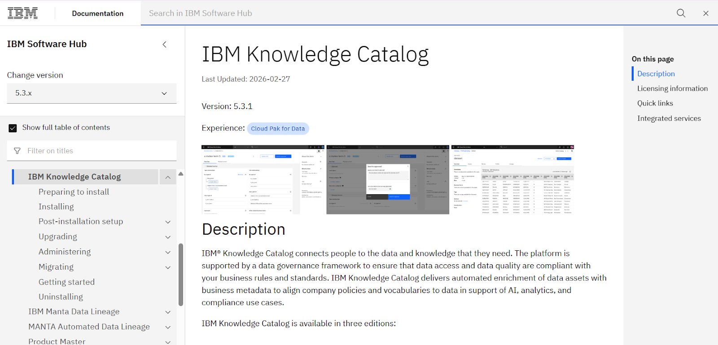Expand Post-installation setup section
This screenshot has width=718, height=345.
pos(168,222)
